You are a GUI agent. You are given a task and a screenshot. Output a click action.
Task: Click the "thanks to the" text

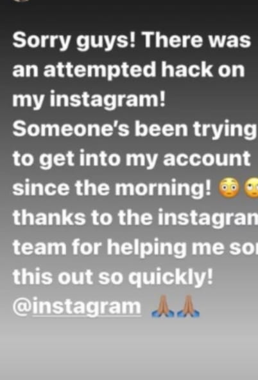click(x=83, y=217)
